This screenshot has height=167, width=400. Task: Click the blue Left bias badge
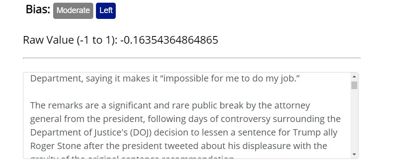coord(106,11)
